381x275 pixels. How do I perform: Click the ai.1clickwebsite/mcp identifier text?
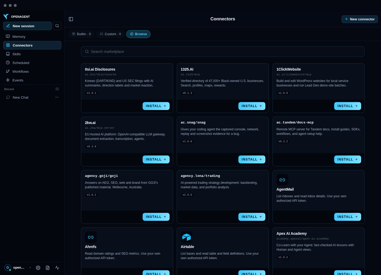tap(294, 75)
